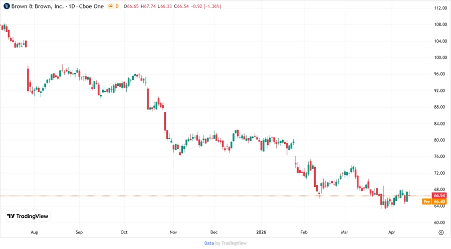451x249 pixels.
Task: Click the sun market-status icon
Action: tap(110, 6)
